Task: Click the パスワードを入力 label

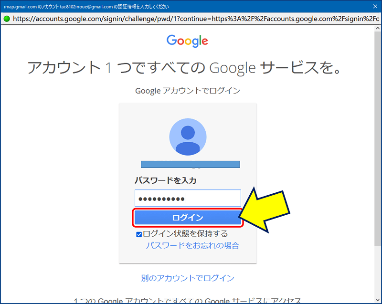Action: [x=165, y=180]
